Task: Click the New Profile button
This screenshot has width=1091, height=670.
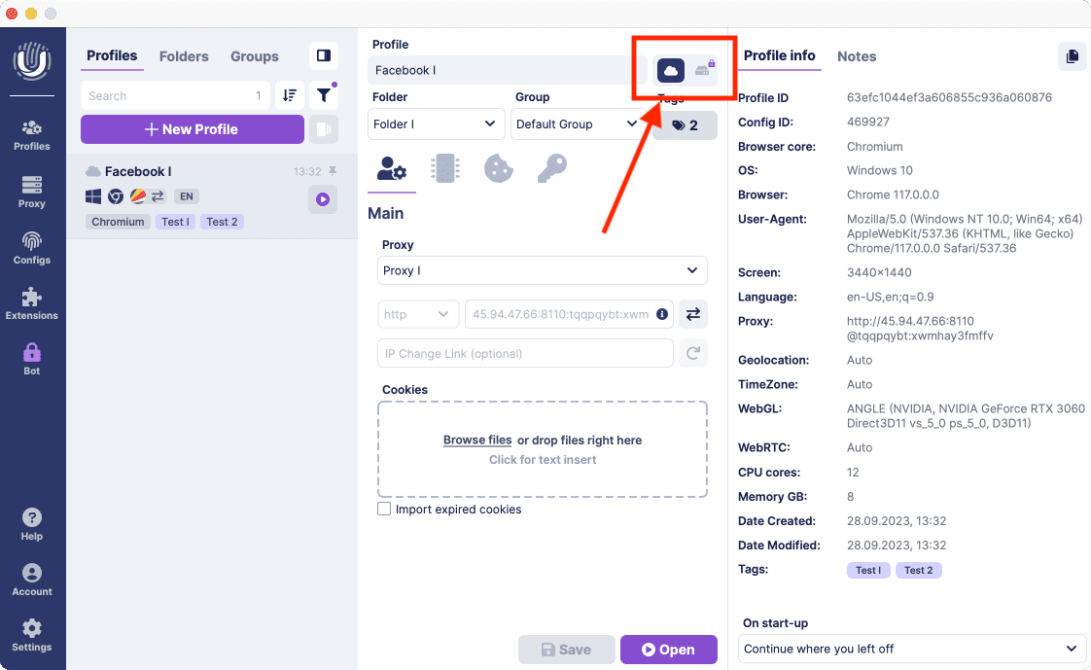Action: pos(192,129)
